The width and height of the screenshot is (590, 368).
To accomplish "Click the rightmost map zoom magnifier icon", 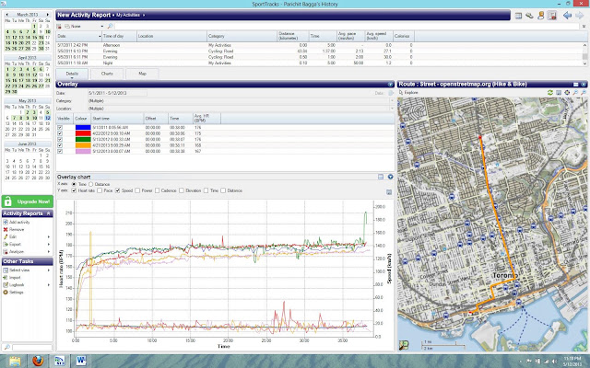I will coord(584,92).
